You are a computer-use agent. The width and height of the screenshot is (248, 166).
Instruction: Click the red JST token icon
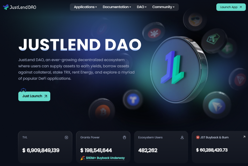pyautogui.click(x=198, y=137)
